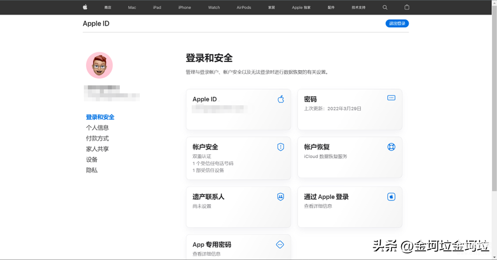Go to 隐私 in the sidebar
This screenshot has width=497, height=260.
[x=92, y=170]
